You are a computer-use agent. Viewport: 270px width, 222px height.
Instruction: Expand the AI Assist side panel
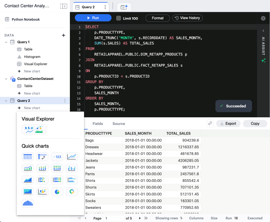pyautogui.click(x=263, y=31)
